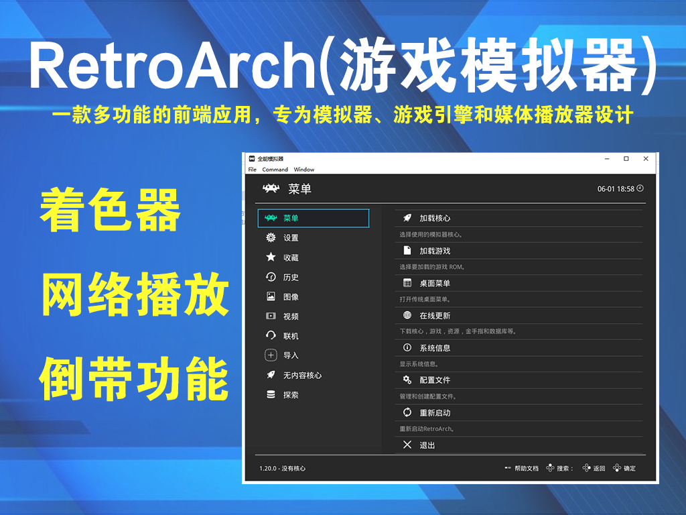Click the 历史 clock icon
Viewport: 686px width, 515px height.
tap(271, 277)
